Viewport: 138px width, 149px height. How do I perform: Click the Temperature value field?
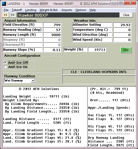[122, 30]
